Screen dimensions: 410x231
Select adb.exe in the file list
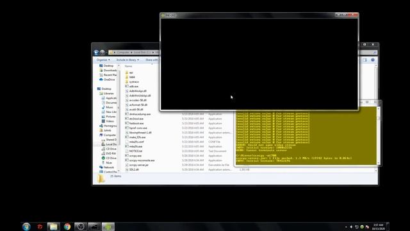[134, 87]
